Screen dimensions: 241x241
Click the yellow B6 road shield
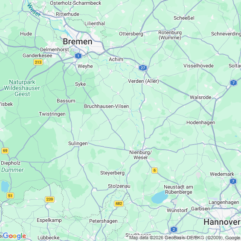pos(154,170)
